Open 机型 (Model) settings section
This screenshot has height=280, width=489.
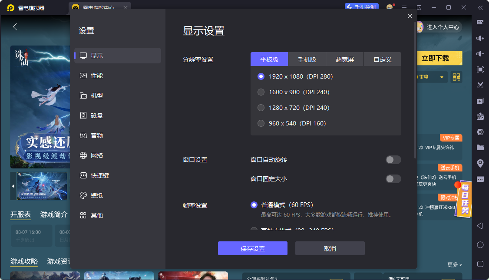118,96
